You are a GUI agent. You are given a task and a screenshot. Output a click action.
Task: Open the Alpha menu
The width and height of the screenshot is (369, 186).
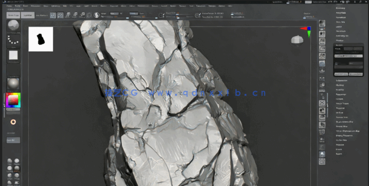tap(9, 6)
